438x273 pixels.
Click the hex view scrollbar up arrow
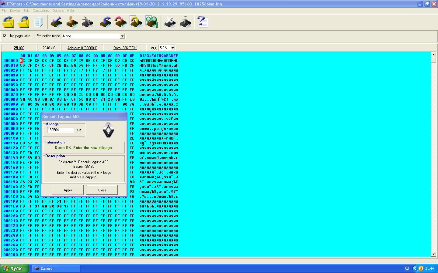pos(434,55)
